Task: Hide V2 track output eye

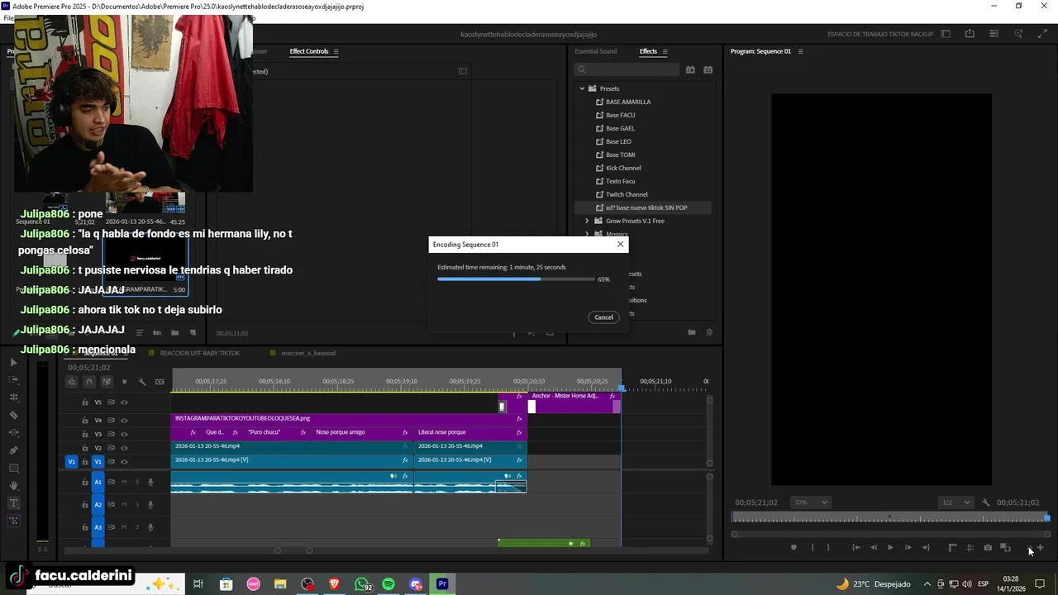Action: (x=124, y=448)
